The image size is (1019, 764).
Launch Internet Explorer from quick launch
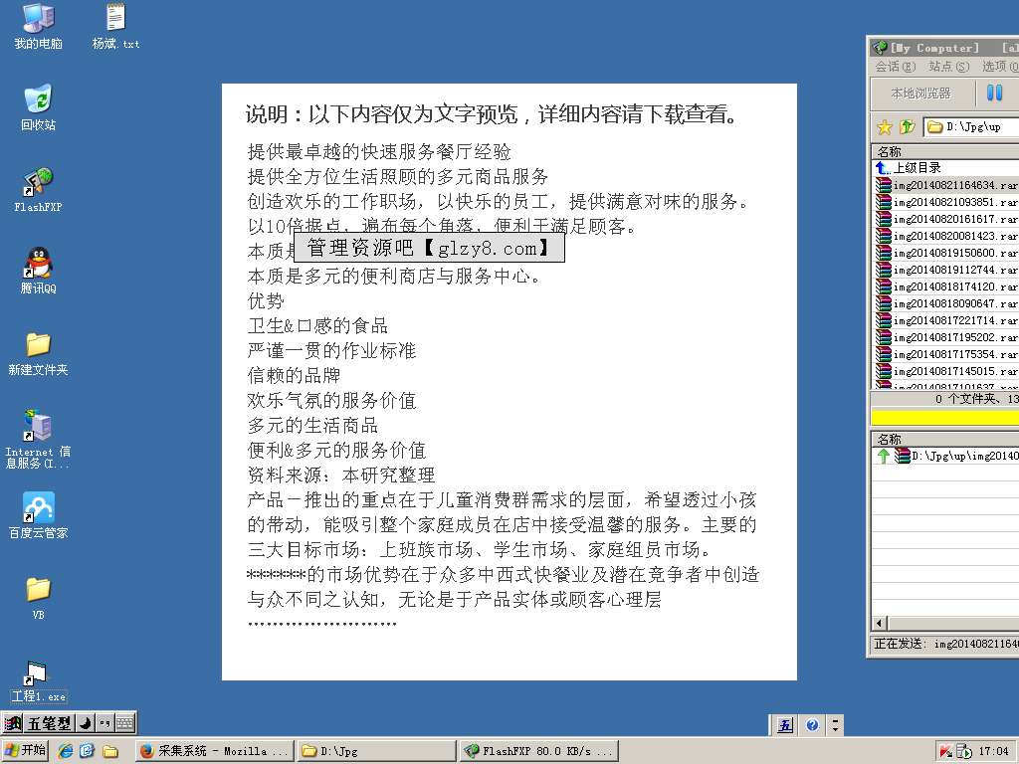click(x=66, y=751)
